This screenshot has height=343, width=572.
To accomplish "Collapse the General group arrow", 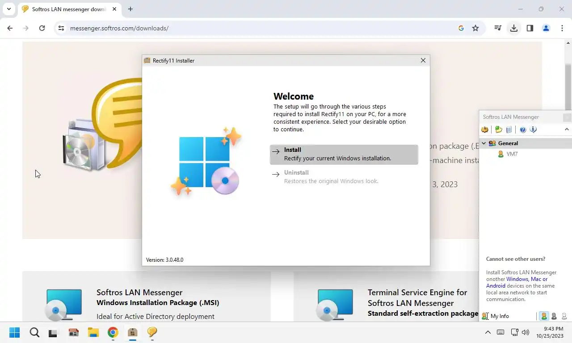I will [x=484, y=143].
